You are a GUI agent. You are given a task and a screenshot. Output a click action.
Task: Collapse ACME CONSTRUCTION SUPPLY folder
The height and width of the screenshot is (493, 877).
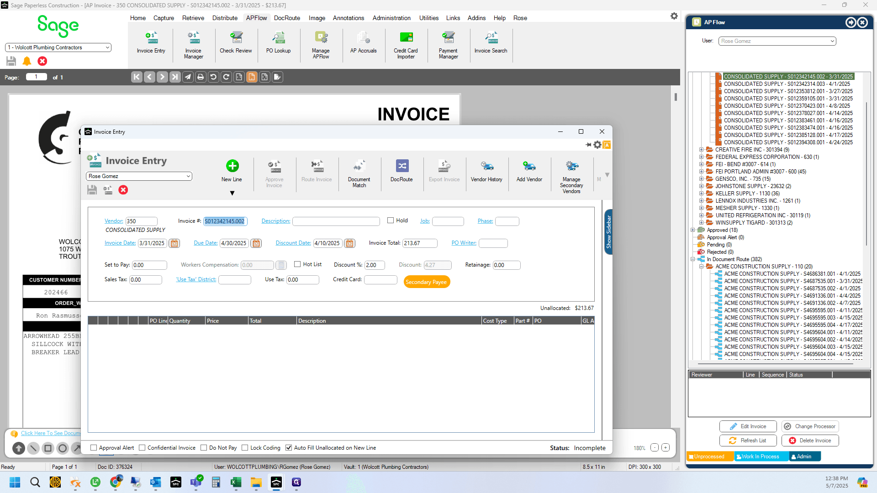click(702, 267)
